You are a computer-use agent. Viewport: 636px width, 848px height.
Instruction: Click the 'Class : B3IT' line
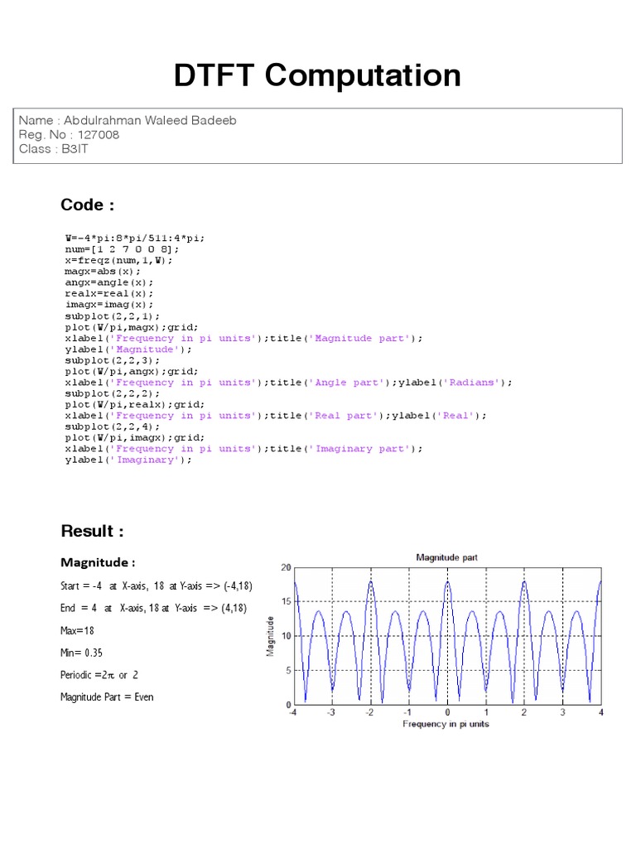coord(53,149)
